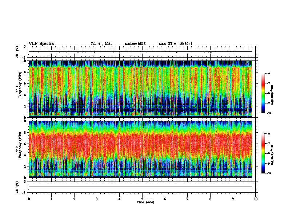Click the '4' kHz tick on ch.2 frequency axis
This screenshot has height=223, width=288.
coord(25,155)
